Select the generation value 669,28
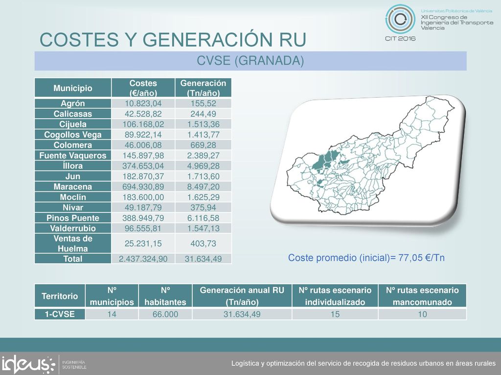 pos(203,145)
